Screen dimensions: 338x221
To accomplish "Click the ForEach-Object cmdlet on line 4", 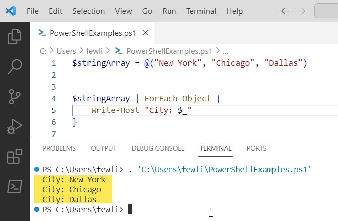I will [x=177, y=99].
